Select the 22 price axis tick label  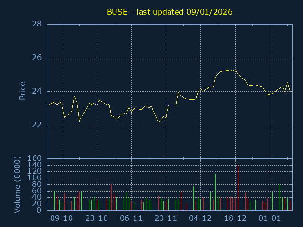point(36,125)
